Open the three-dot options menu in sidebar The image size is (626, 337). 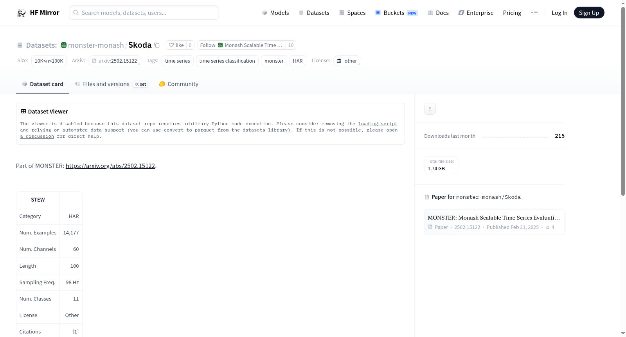click(x=430, y=109)
